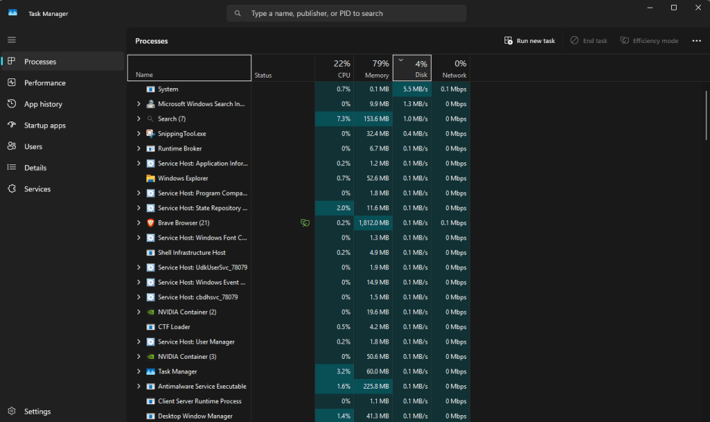
Task: Click the search magnifier icon
Action: (238, 14)
